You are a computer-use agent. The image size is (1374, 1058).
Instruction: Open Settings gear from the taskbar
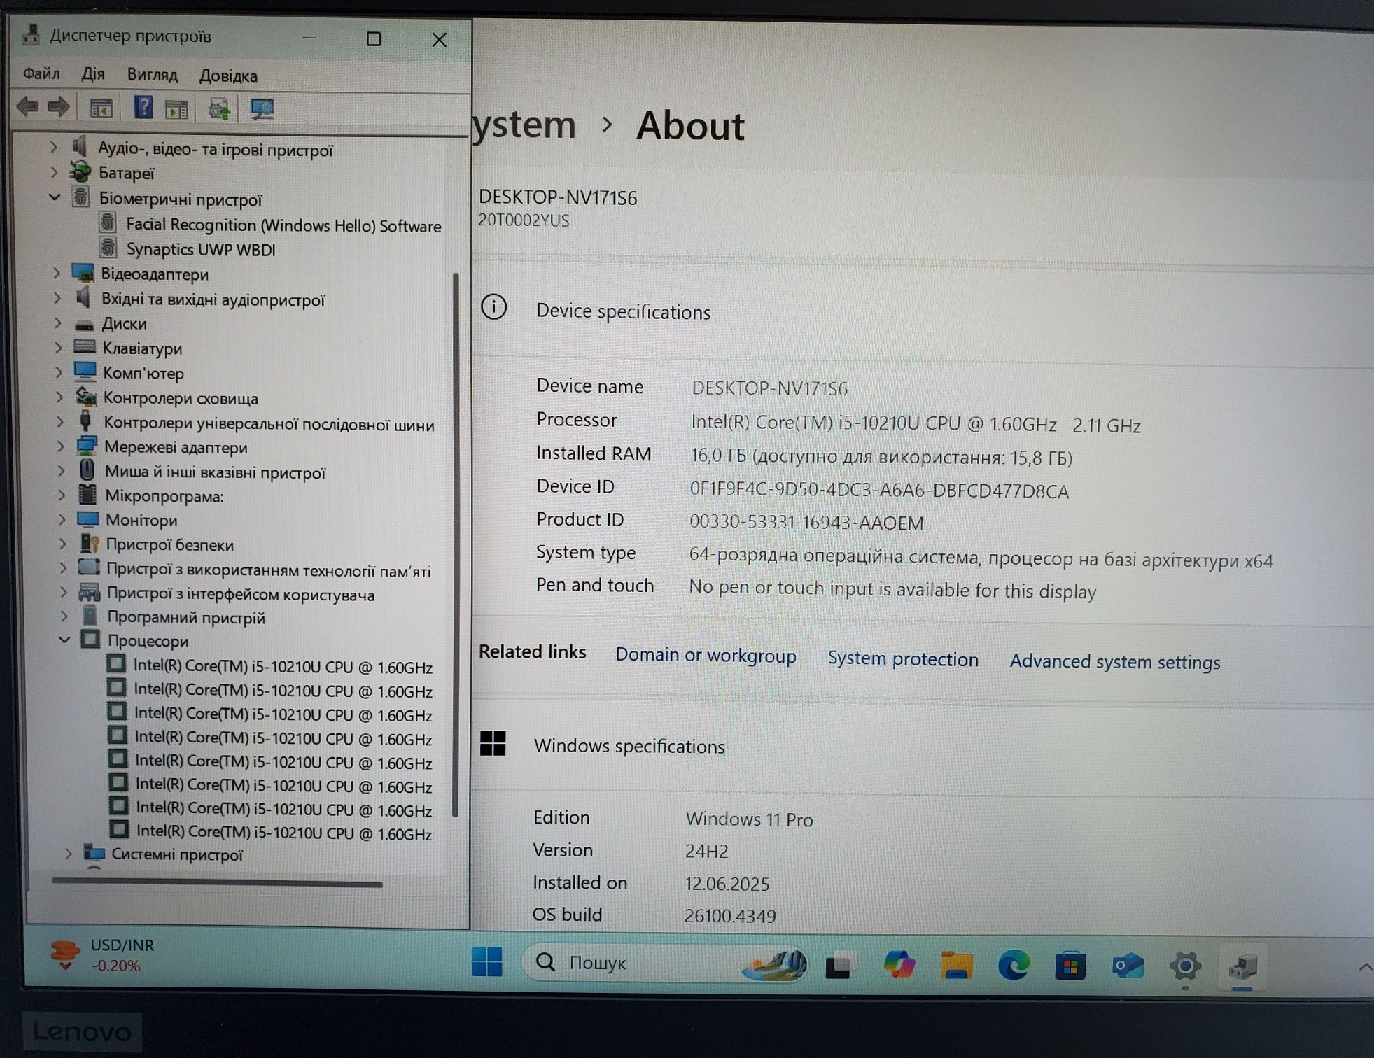tap(1185, 966)
